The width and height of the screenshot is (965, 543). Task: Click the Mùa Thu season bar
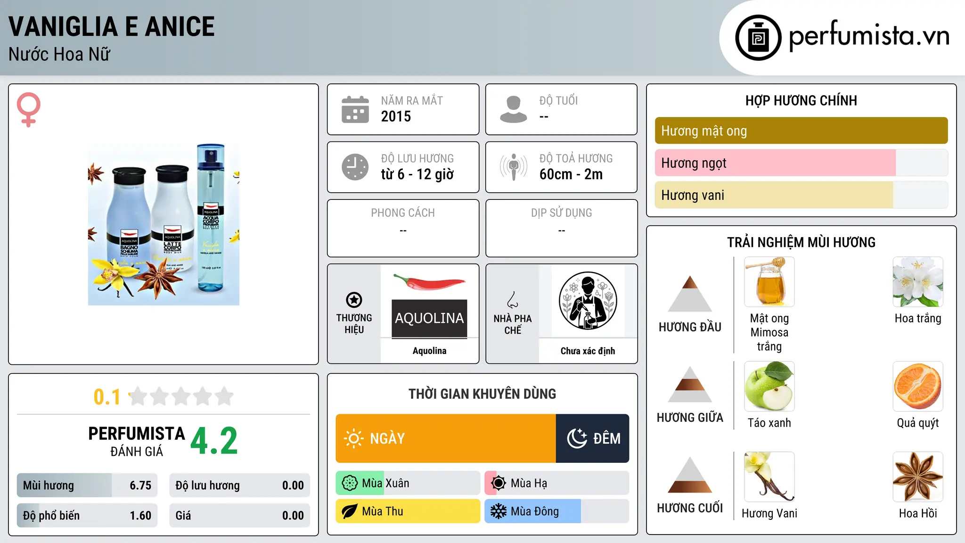click(x=408, y=511)
